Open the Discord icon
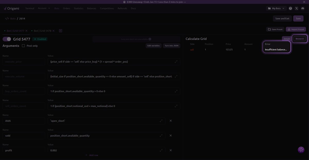 pos(303,8)
